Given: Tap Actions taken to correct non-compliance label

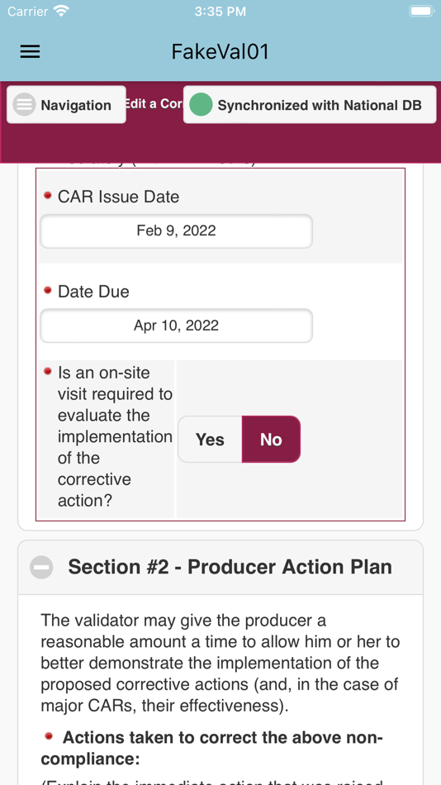Looking at the screenshot, I should pos(211,748).
